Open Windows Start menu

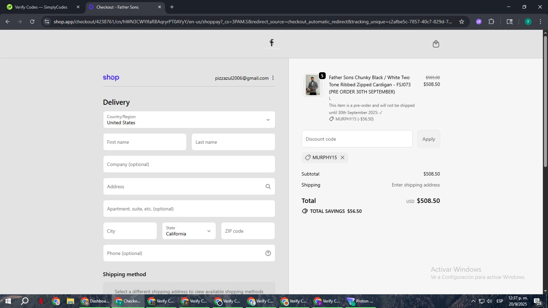click(x=8, y=301)
